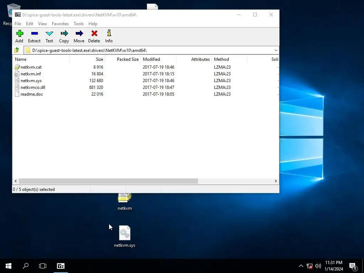Open the Help menu
This screenshot has width=364, height=273.
[x=93, y=24]
